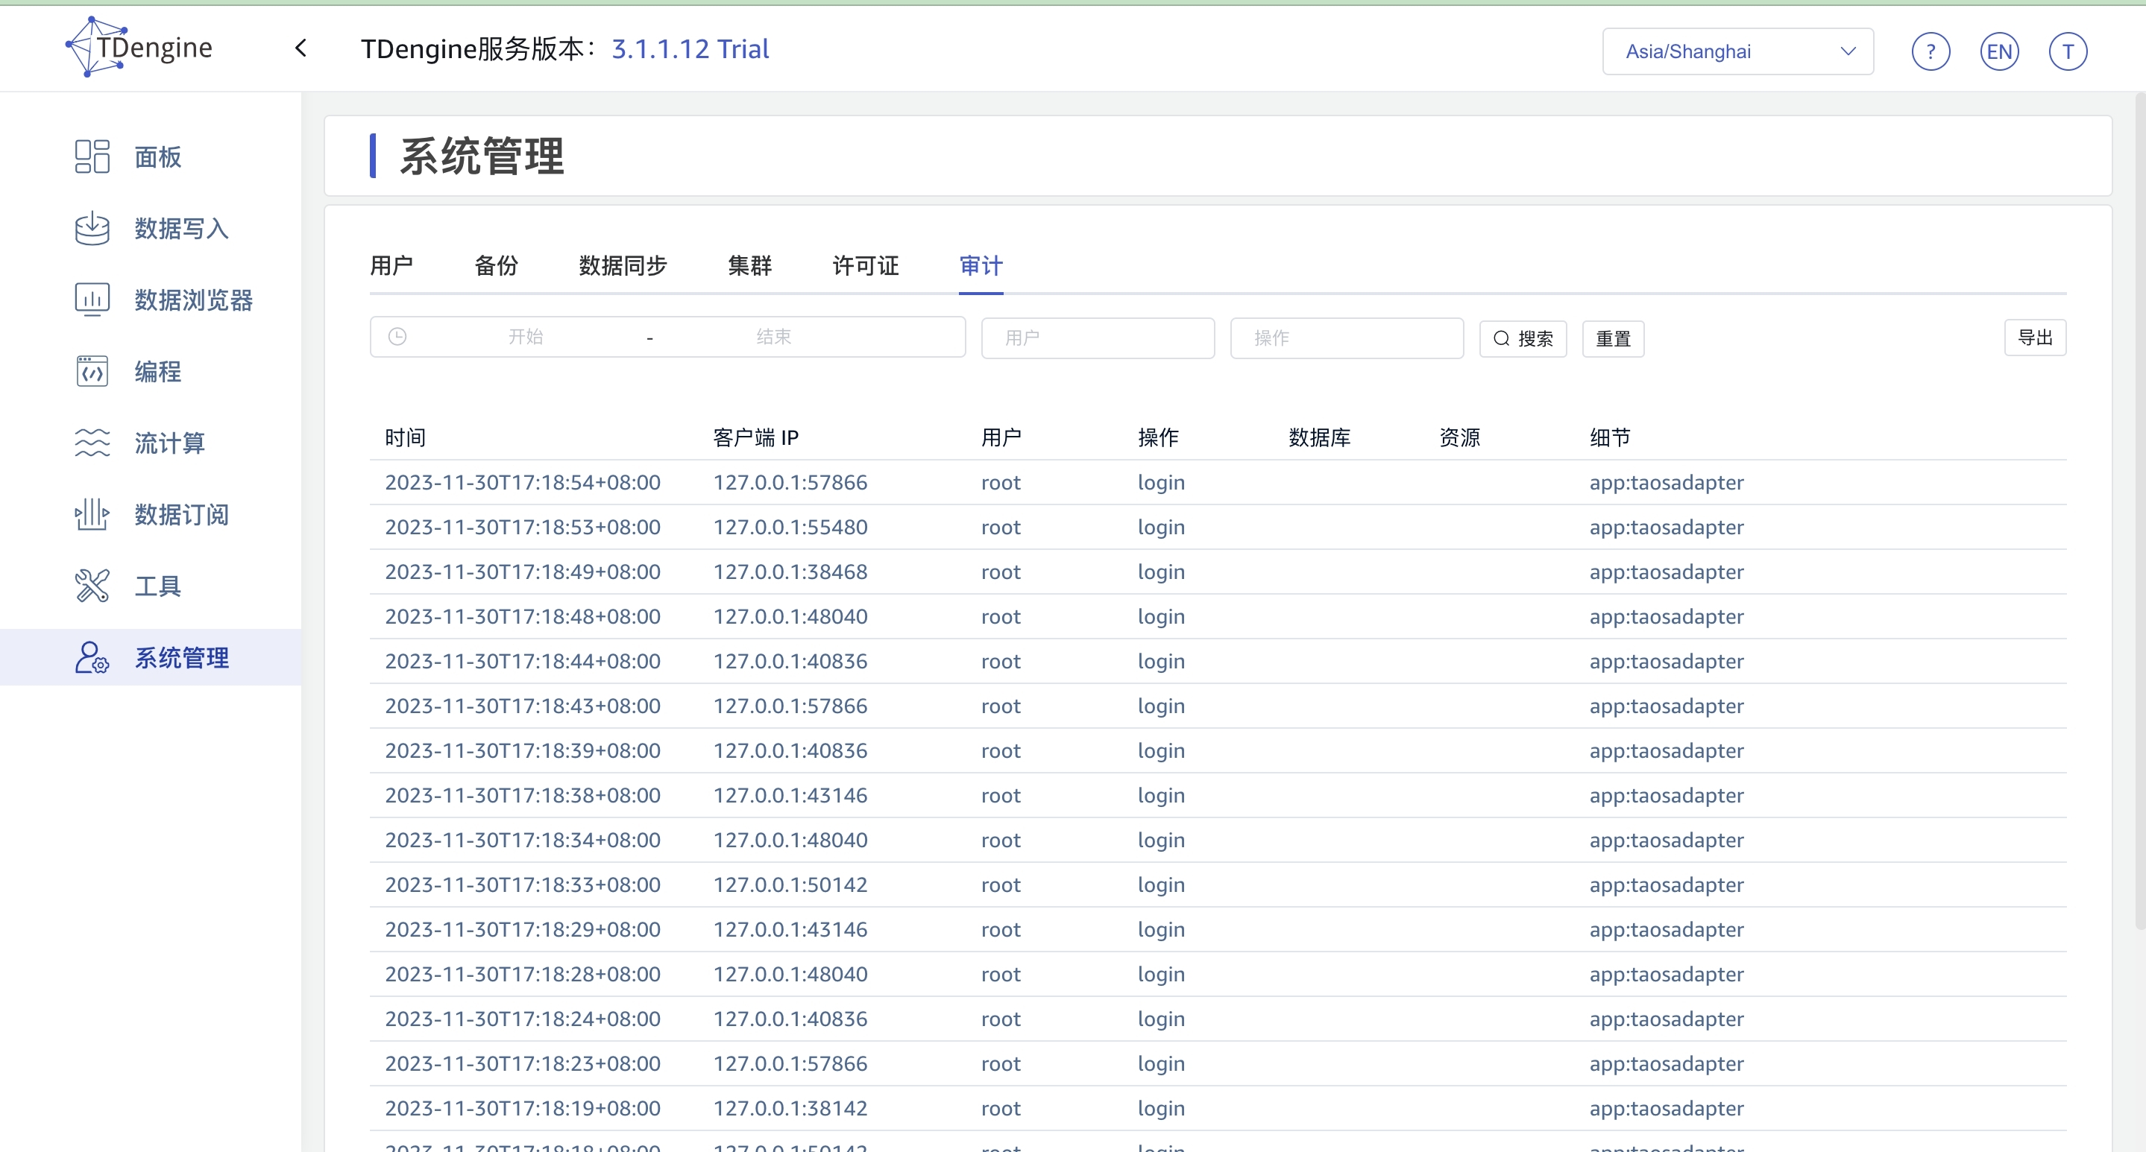The image size is (2146, 1152).
Task: Click the 数据写入 data ingest icon
Action: tap(92, 228)
